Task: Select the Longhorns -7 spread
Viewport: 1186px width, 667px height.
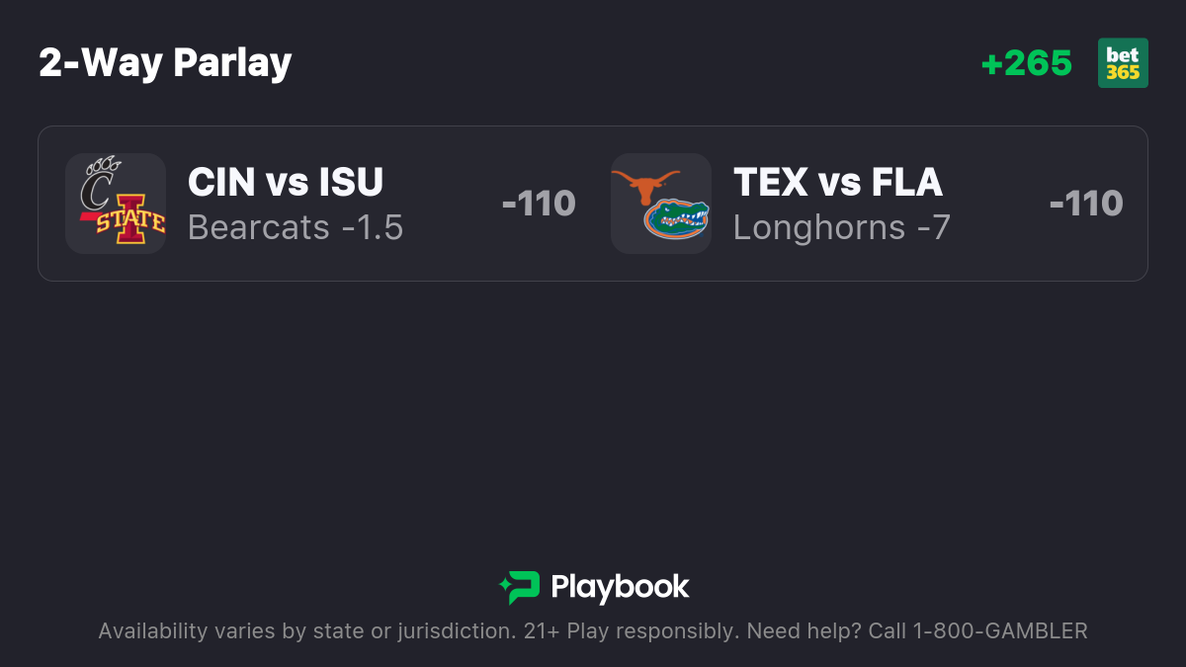Action: click(x=841, y=227)
